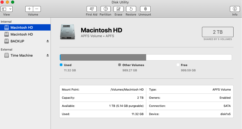Click the Restore toolbar icon
Image resolution: width=242 pixels, height=129 pixels.
click(x=131, y=9)
